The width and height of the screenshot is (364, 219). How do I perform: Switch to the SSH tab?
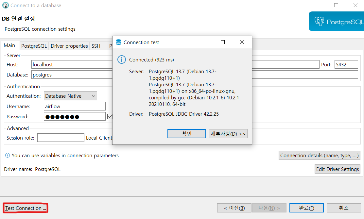pos(96,46)
